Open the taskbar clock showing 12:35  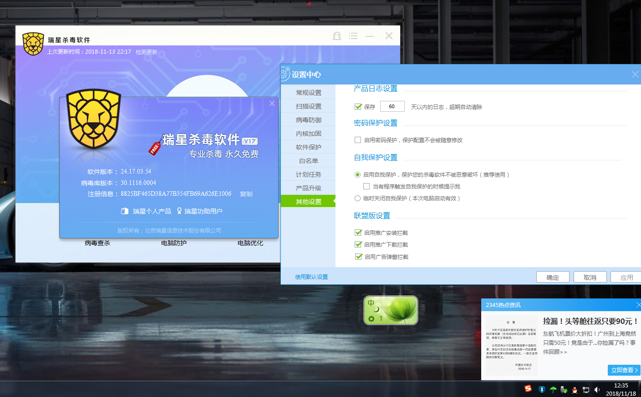[621, 389]
